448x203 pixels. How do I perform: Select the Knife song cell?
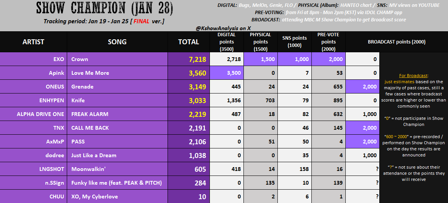coord(117,100)
